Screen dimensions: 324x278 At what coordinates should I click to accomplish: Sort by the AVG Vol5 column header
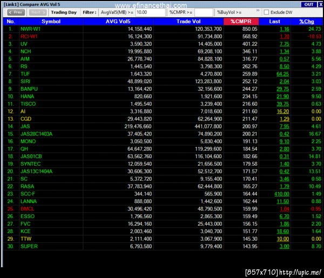click(118, 22)
